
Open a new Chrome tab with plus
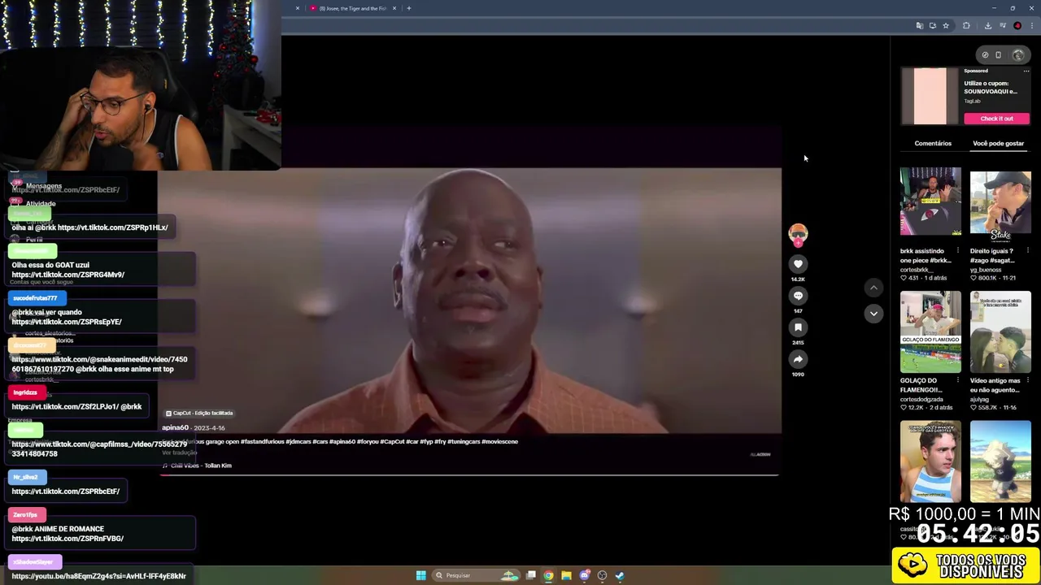coord(409,8)
